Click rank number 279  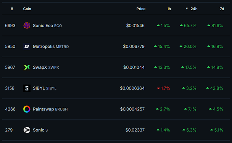pos(9,130)
